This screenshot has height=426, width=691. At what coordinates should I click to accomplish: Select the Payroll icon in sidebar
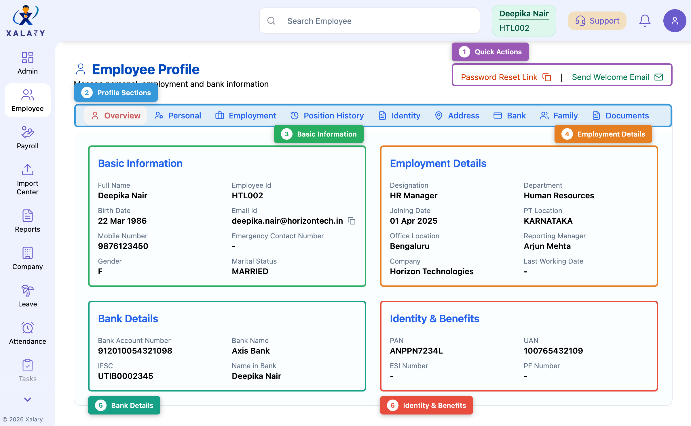[27, 137]
